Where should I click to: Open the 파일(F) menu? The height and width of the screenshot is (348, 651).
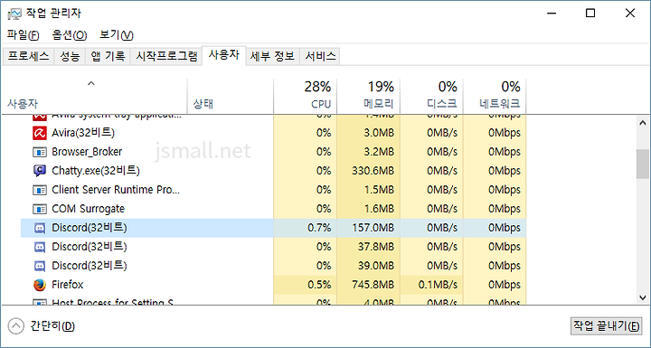click(x=24, y=35)
